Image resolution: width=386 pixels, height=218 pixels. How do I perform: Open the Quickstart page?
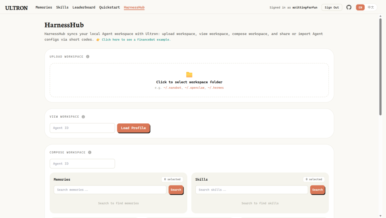(x=110, y=8)
